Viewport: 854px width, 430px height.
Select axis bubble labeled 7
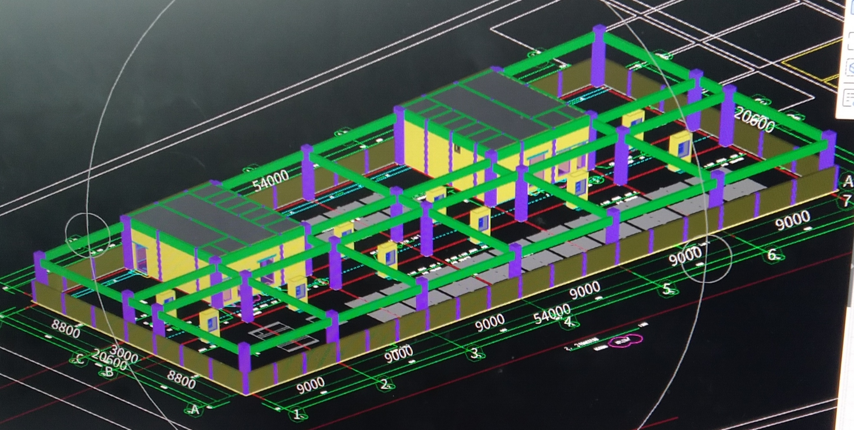847,201
